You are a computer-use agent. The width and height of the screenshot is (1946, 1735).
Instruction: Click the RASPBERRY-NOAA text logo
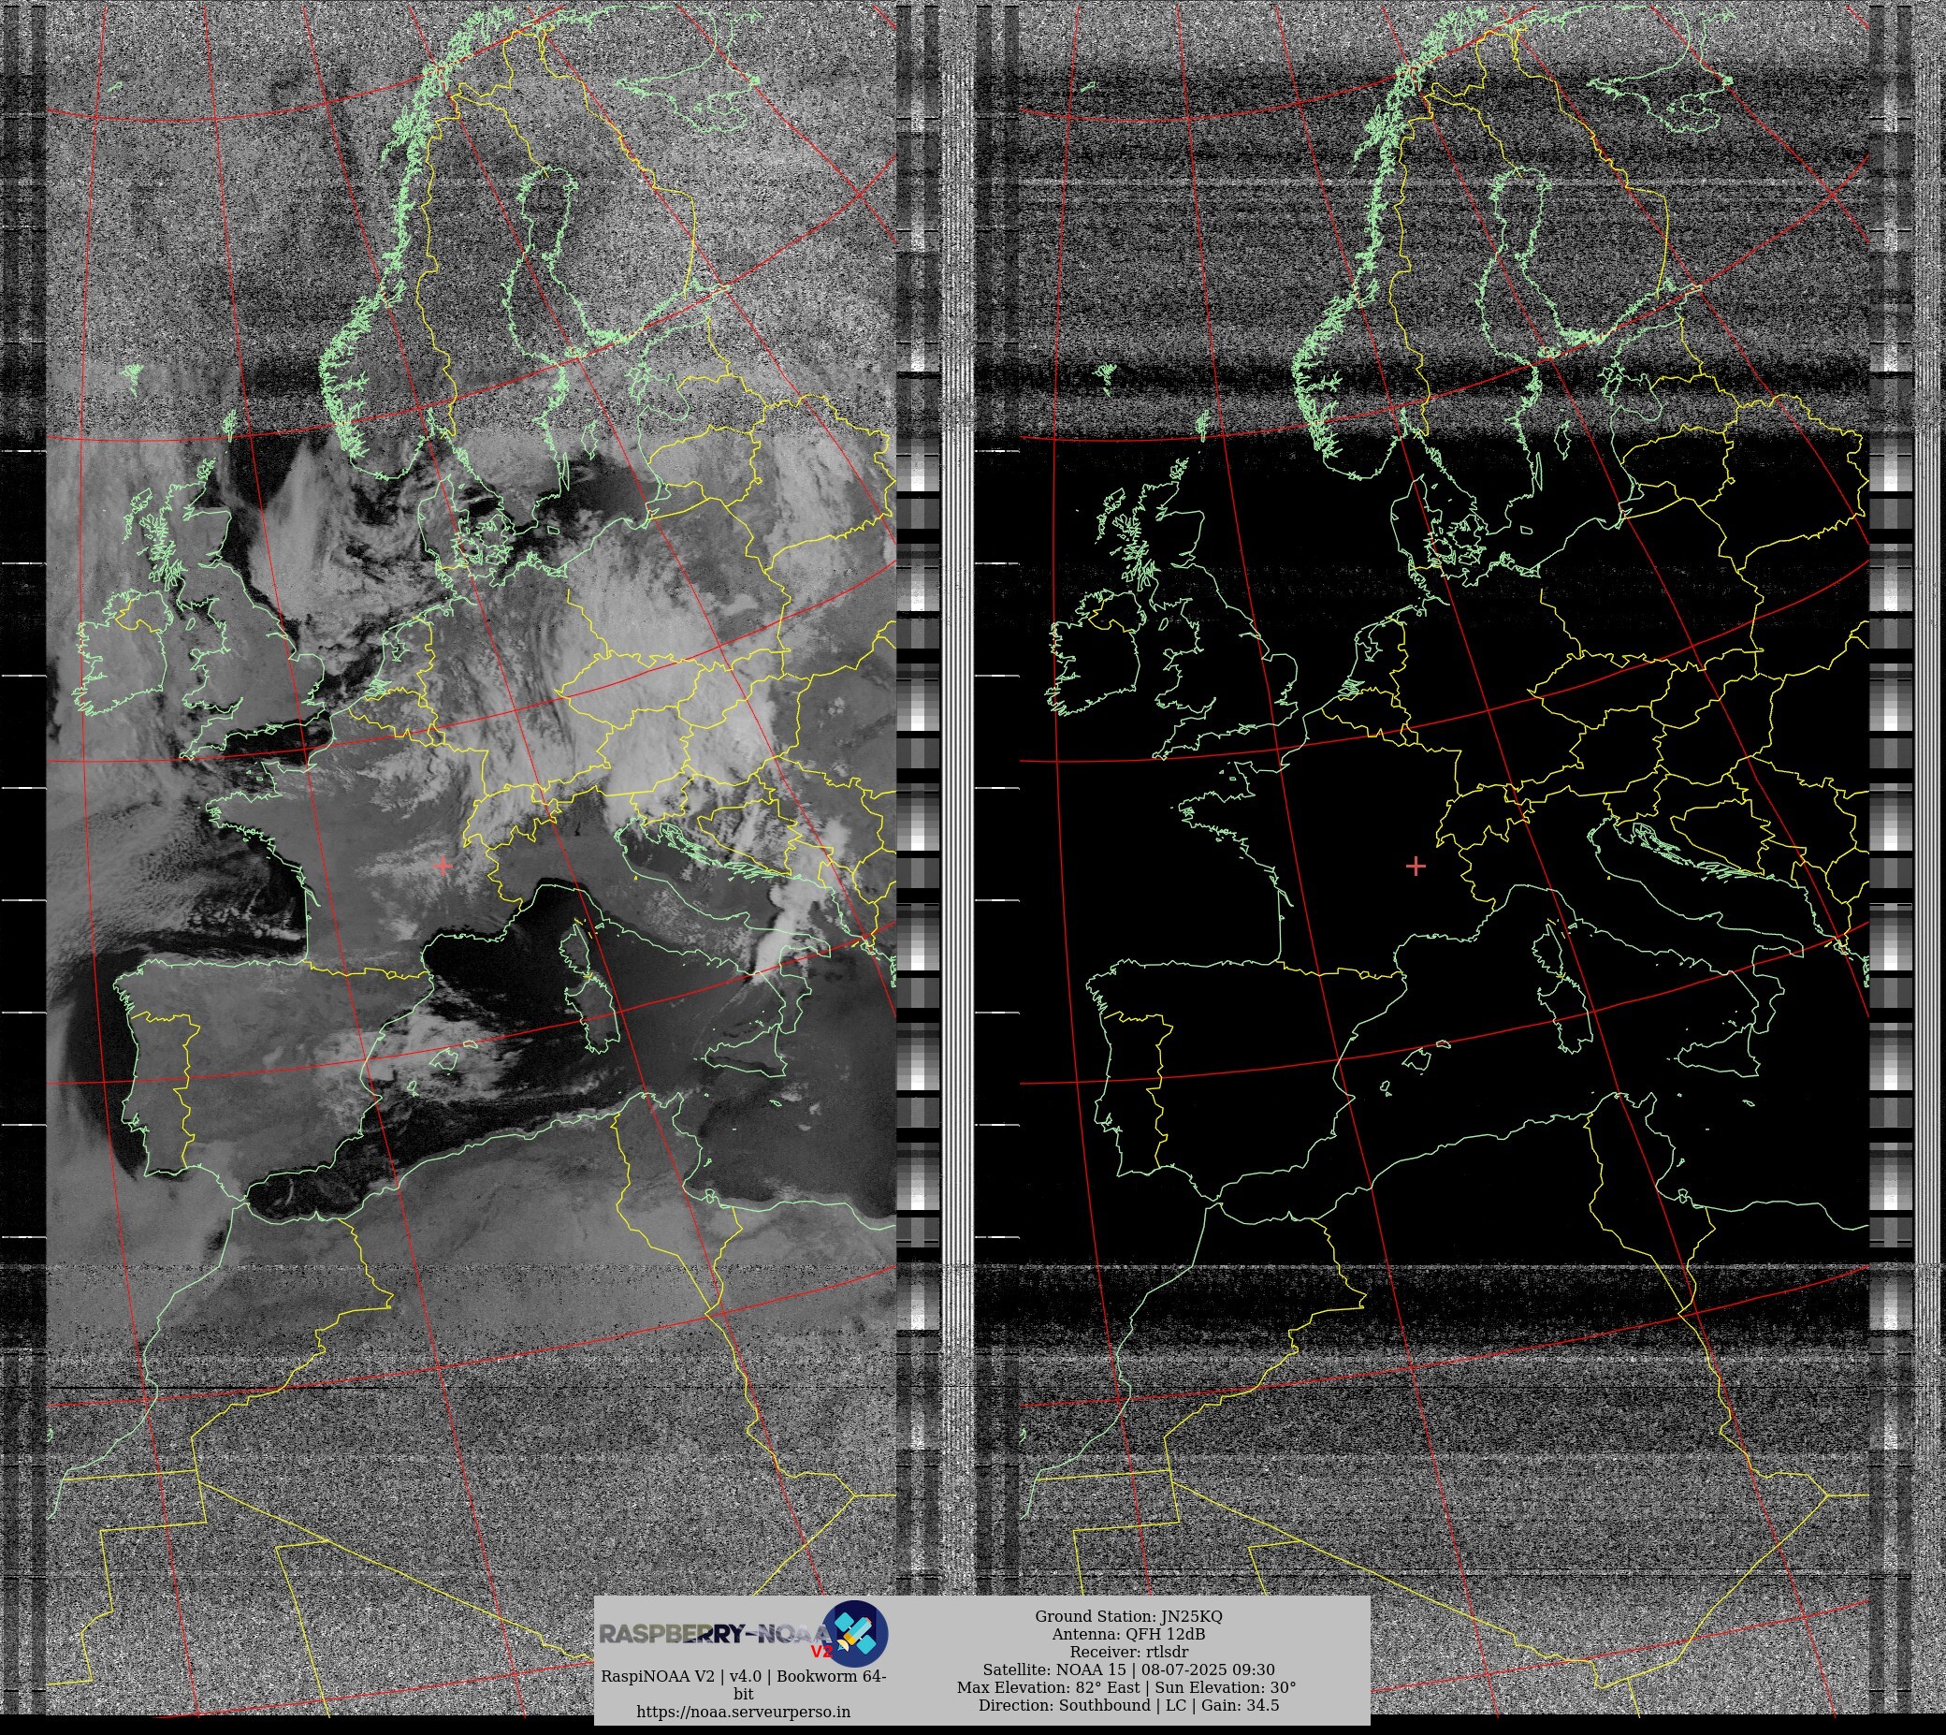point(715,1634)
